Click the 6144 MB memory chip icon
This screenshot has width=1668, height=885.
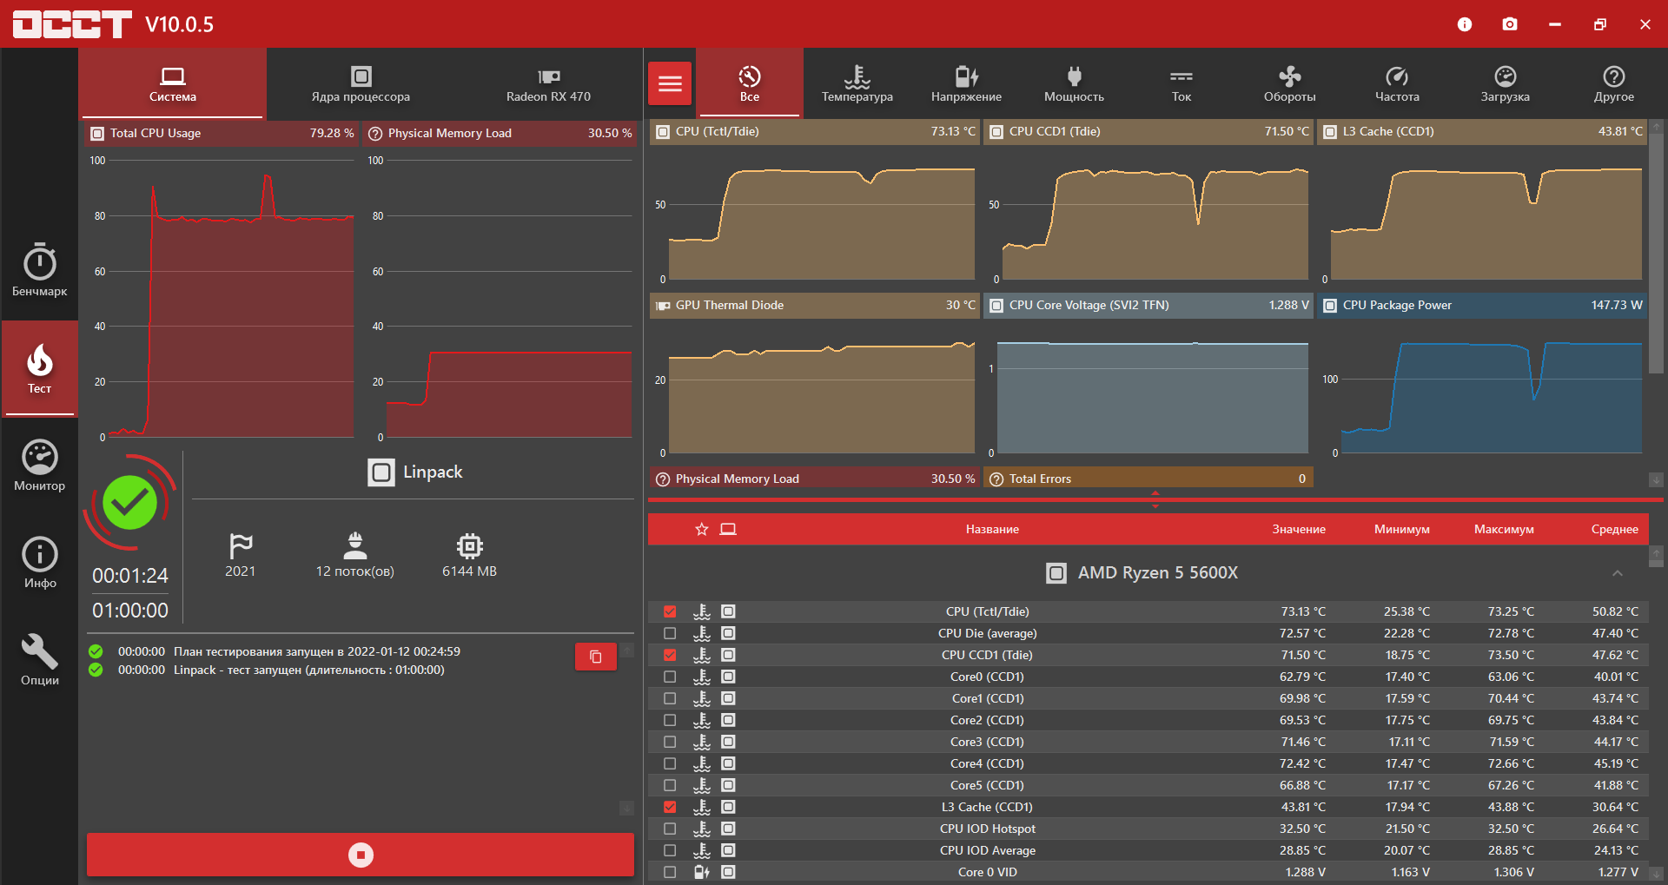click(x=470, y=545)
